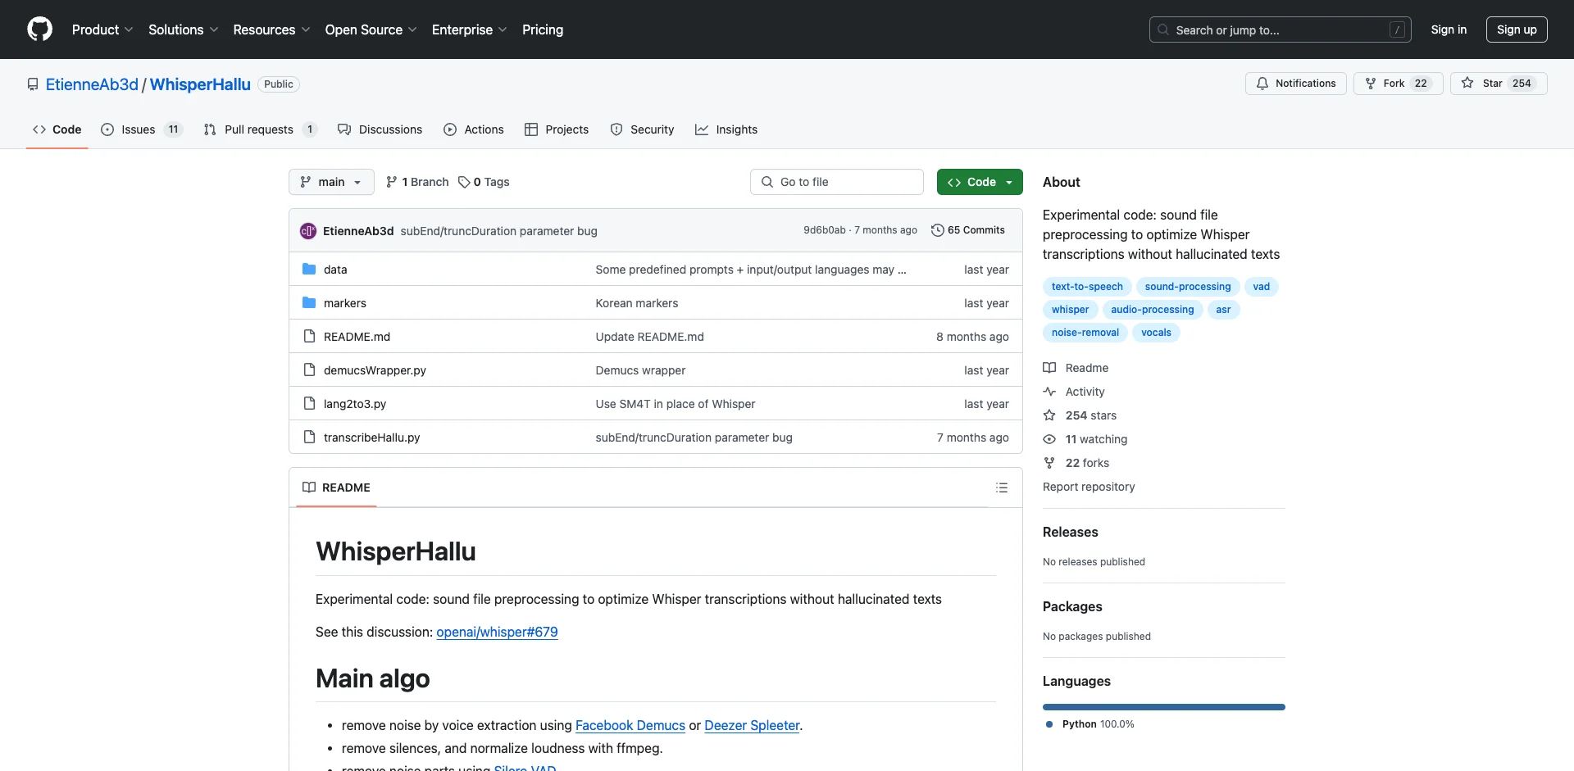This screenshot has height=771, width=1574.
Task: Click the audio-processing topic tag
Action: click(x=1152, y=310)
